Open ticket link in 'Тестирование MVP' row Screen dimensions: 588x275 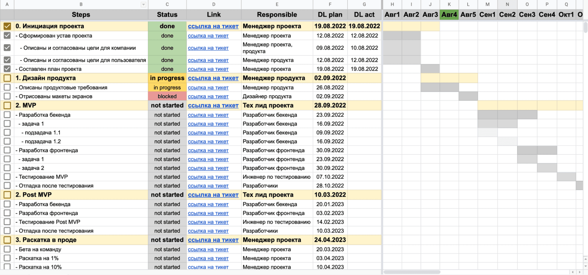208,177
